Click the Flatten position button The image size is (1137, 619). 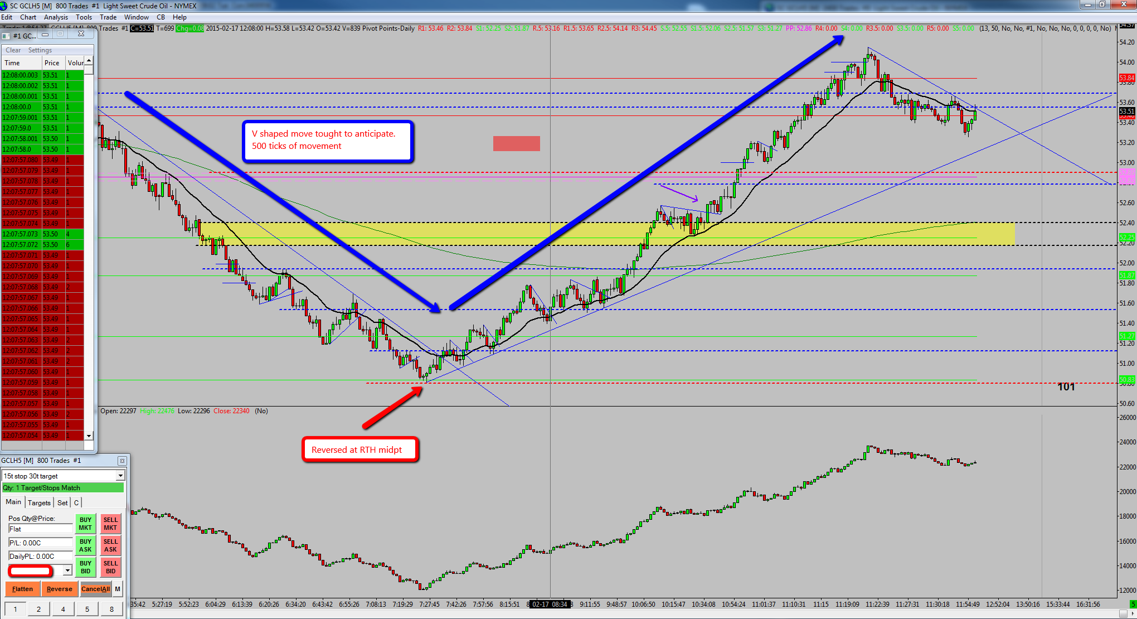22,589
